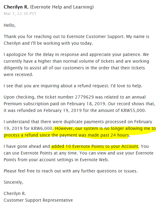Click the Evernote Help and Learning label
The height and width of the screenshot is (205, 166).
pos(62,7)
